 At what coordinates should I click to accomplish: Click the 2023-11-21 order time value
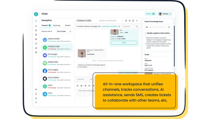pyautogui.click(x=148, y=65)
